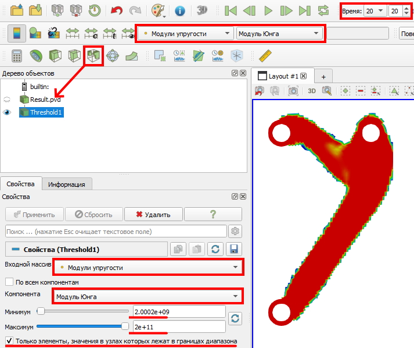This screenshot has width=414, height=348.
Task: Float the Свойства panel using undock icon
Action: coord(235,197)
